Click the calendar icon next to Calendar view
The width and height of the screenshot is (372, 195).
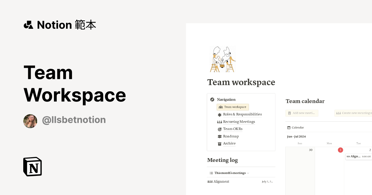[x=289, y=127]
